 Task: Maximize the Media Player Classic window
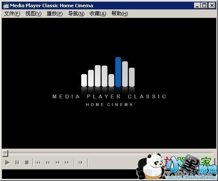tap(204, 6)
